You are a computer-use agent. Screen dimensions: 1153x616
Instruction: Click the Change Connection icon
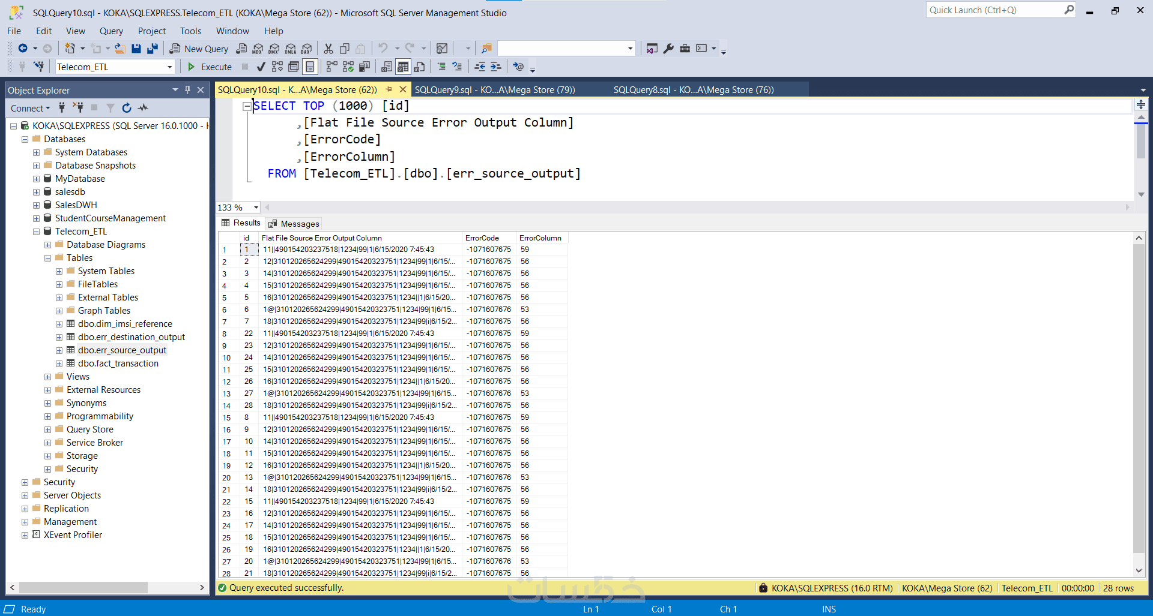pyautogui.click(x=38, y=67)
